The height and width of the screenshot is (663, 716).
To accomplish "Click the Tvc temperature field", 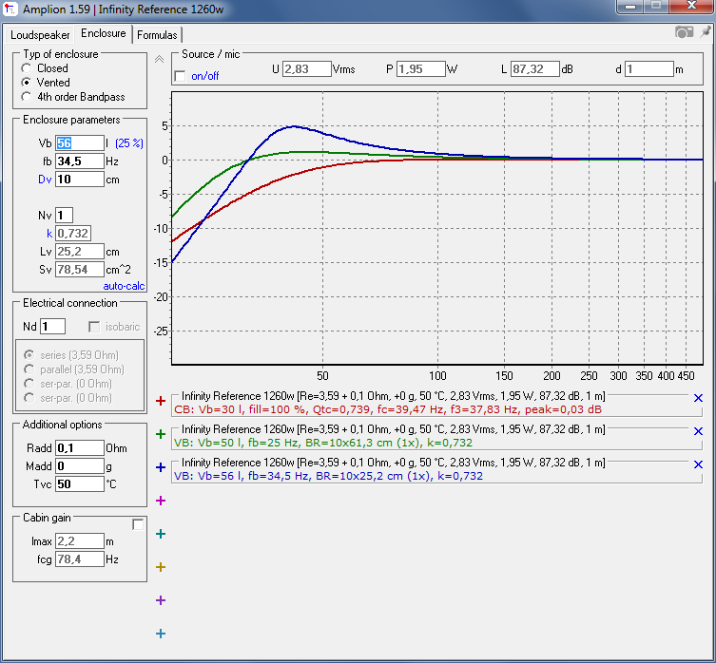I will pyautogui.click(x=80, y=484).
